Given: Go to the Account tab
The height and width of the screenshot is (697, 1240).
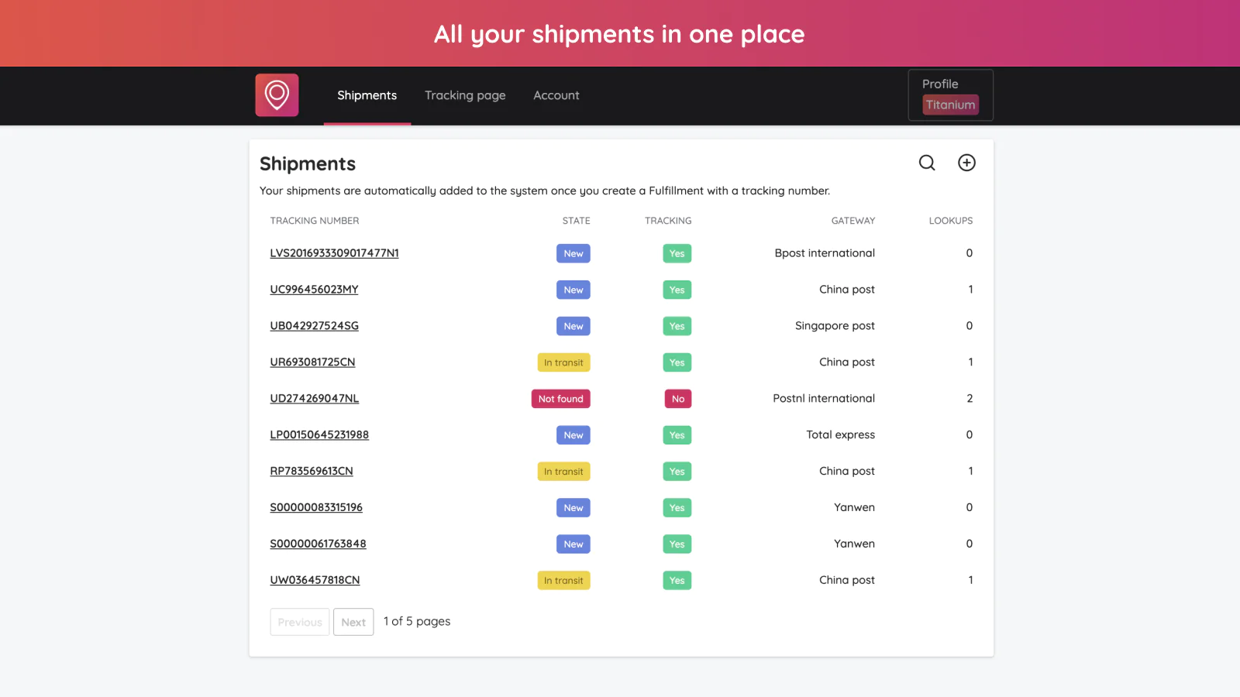Looking at the screenshot, I should click(x=556, y=95).
